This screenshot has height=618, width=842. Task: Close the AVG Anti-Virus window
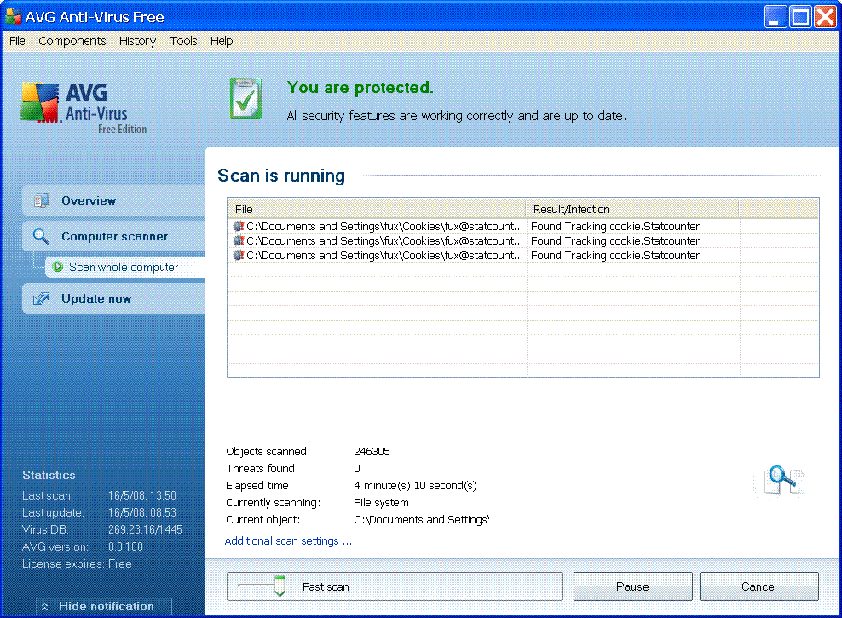(825, 17)
